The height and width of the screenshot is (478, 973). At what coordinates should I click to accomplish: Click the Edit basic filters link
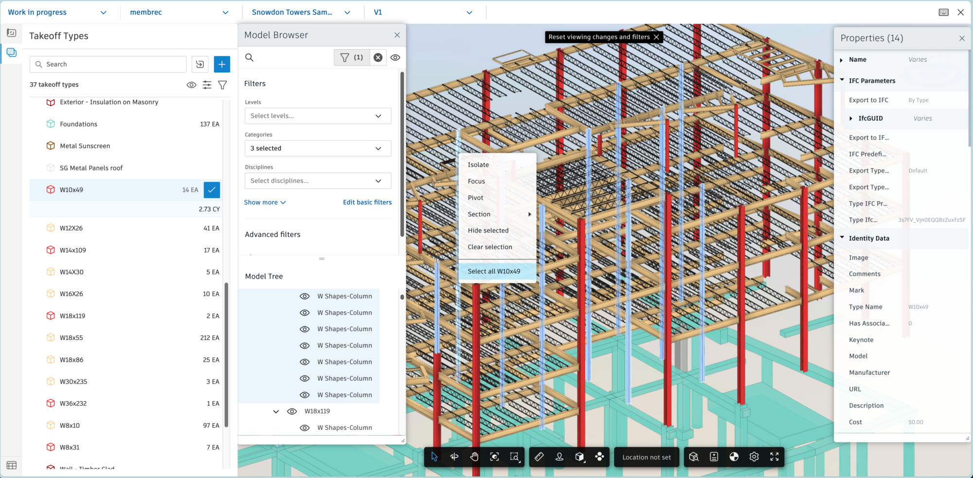coord(367,202)
